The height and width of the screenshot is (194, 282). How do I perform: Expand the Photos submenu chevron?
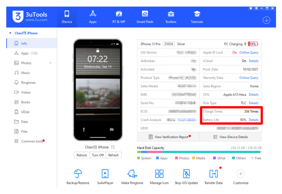50,63
